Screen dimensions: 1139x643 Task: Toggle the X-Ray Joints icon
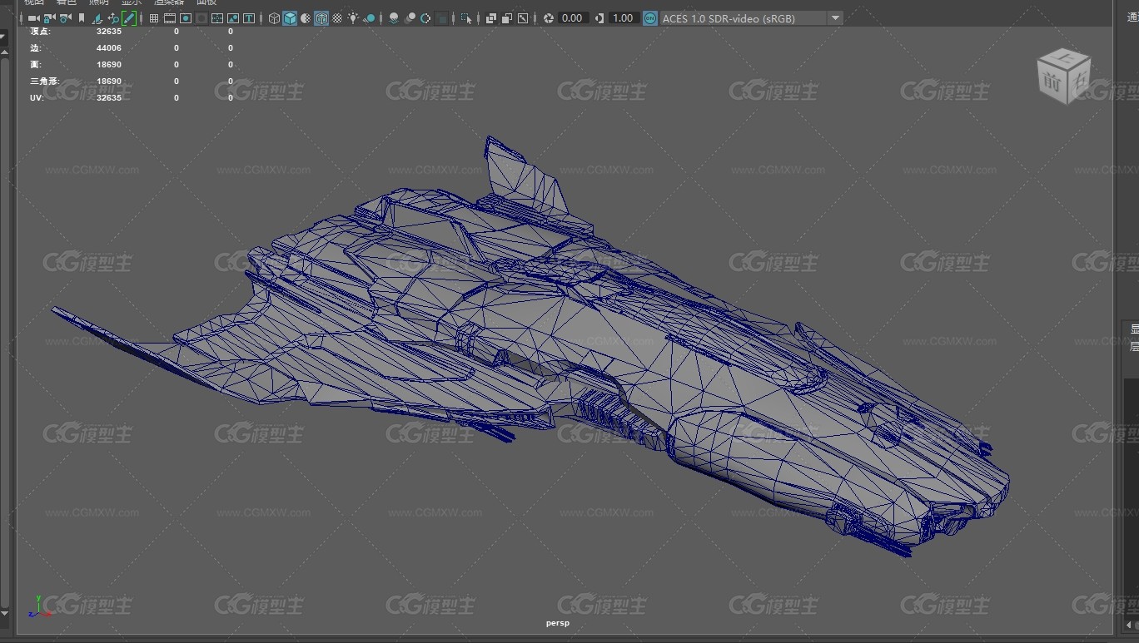pyautogui.click(x=523, y=17)
